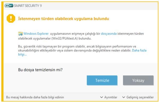Image resolution: width=159 pixels, height=102 pixels.
Task: Click the 'İstenmeyen türden olabilecek uygulama bulundu' heading
Action: (64, 19)
